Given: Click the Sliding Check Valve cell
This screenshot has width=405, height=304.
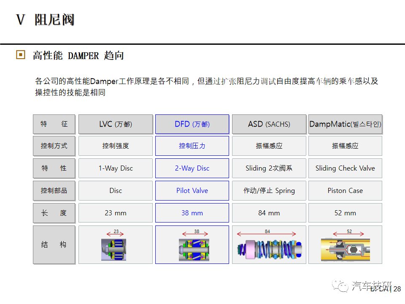Looking at the screenshot, I should (346, 168).
